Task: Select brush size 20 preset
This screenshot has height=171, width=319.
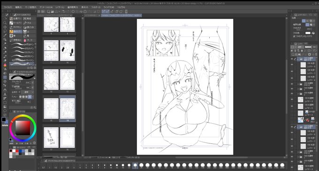Action: (135, 165)
